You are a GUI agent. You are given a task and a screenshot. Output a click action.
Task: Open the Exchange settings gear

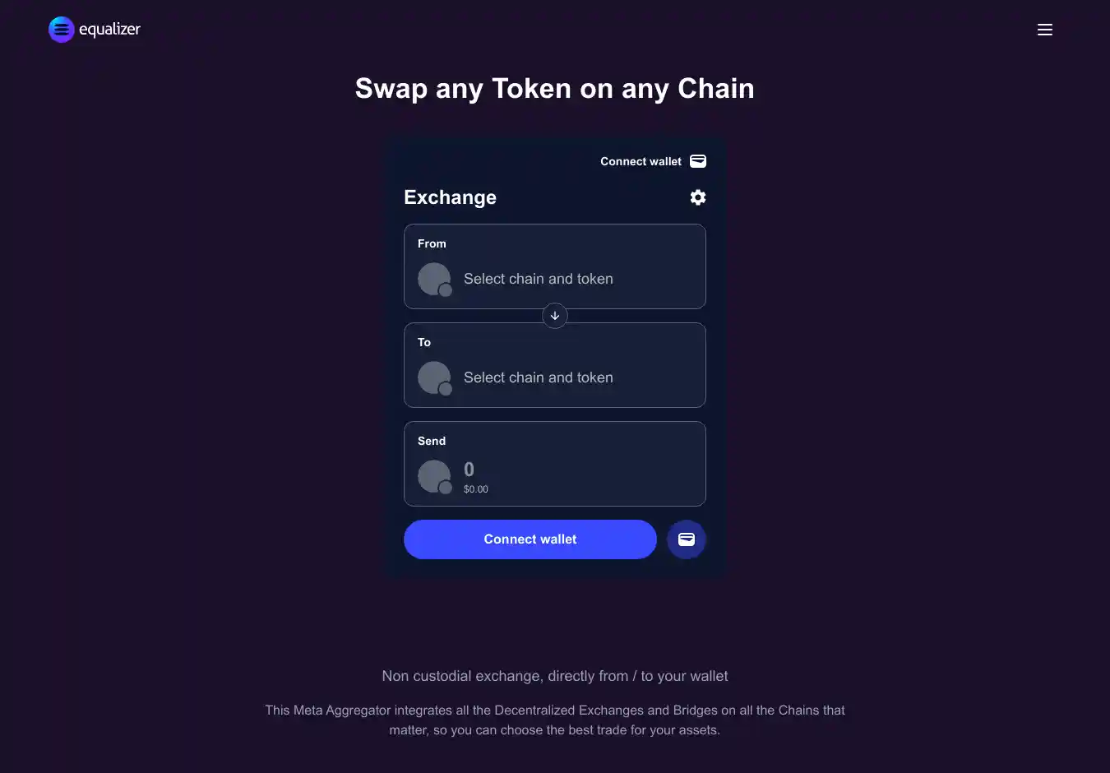tap(698, 197)
